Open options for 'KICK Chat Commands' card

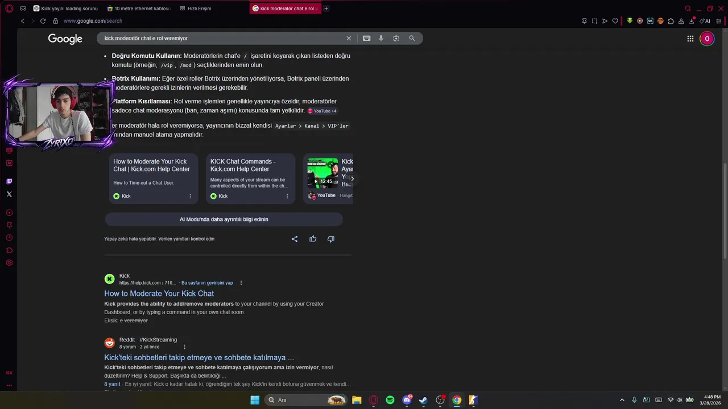coord(287,196)
